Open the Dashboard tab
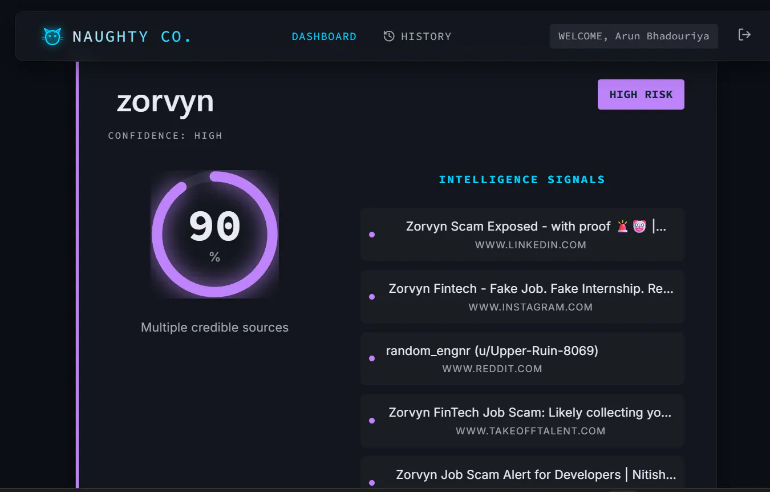 tap(324, 37)
